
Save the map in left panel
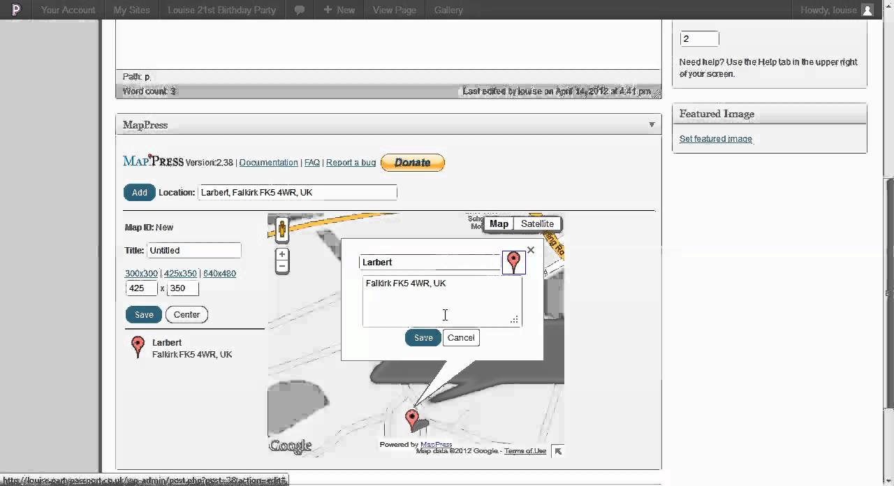click(144, 315)
